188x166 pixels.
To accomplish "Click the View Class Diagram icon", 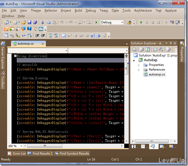I will point(161,49).
